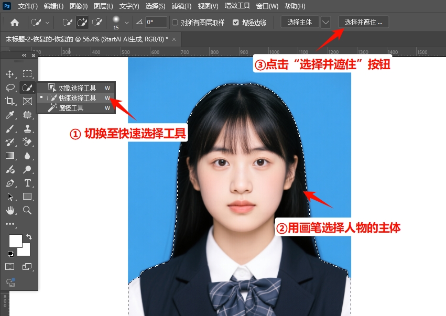This screenshot has width=446, height=316.
Task: Select the Crop tool
Action: pos(10,101)
